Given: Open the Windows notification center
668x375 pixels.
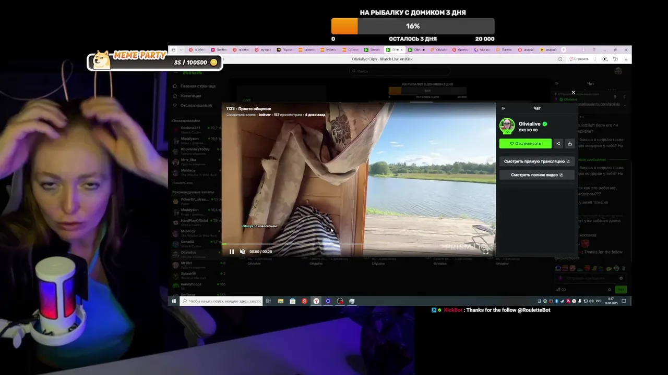Looking at the screenshot, I should (x=624, y=301).
